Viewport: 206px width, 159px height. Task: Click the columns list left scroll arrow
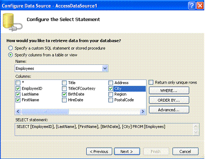tap(18, 111)
